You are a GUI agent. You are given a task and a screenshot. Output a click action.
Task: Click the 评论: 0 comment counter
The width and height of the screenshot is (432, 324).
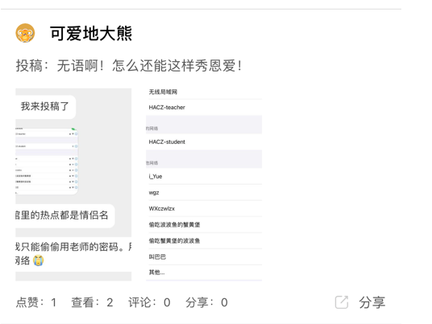pyautogui.click(x=149, y=302)
